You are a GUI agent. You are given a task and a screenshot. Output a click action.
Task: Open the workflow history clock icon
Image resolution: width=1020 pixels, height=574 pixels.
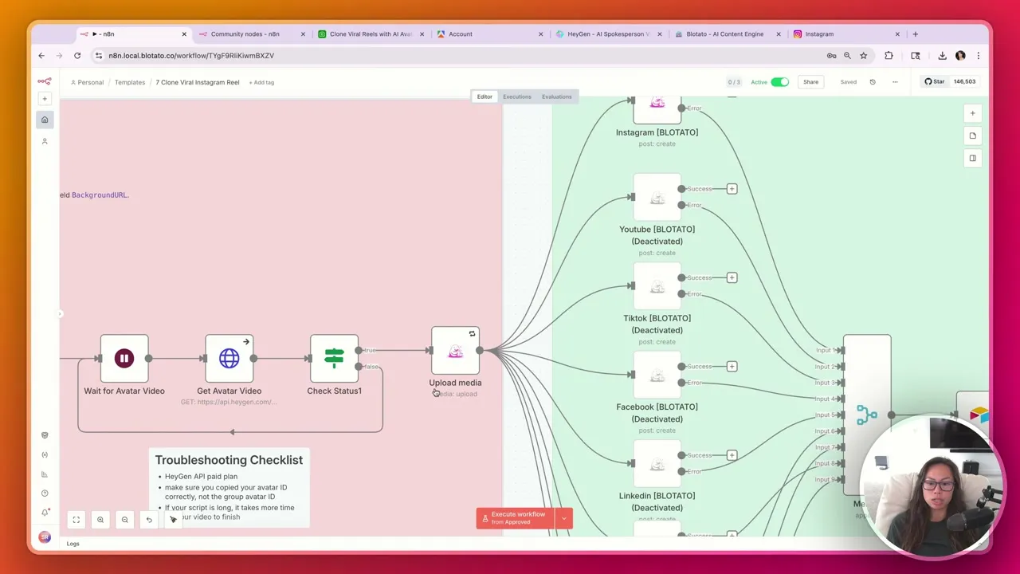tap(873, 82)
